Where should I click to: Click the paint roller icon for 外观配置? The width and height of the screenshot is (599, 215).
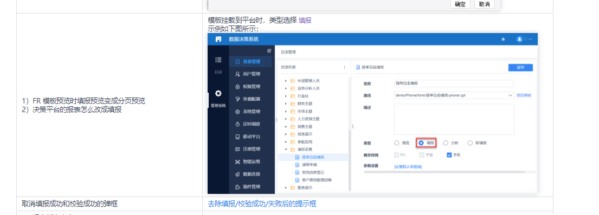click(237, 99)
